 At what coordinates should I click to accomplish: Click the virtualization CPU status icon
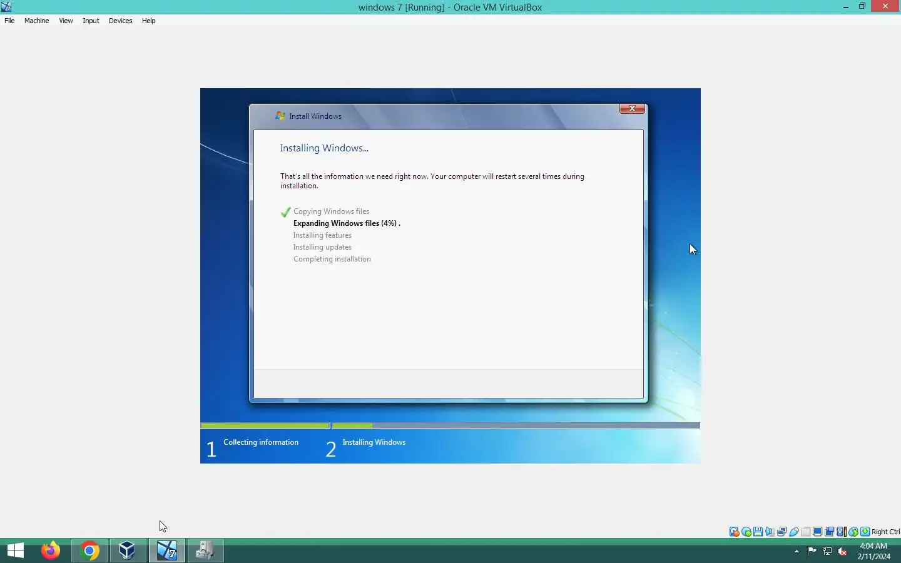pyautogui.click(x=842, y=532)
